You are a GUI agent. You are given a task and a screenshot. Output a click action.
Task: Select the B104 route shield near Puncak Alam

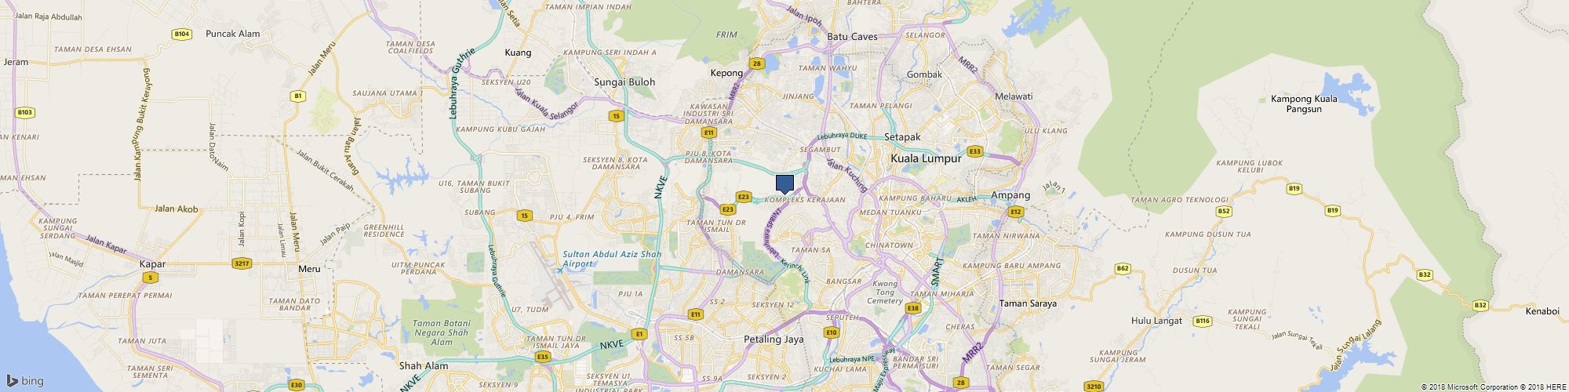click(182, 34)
